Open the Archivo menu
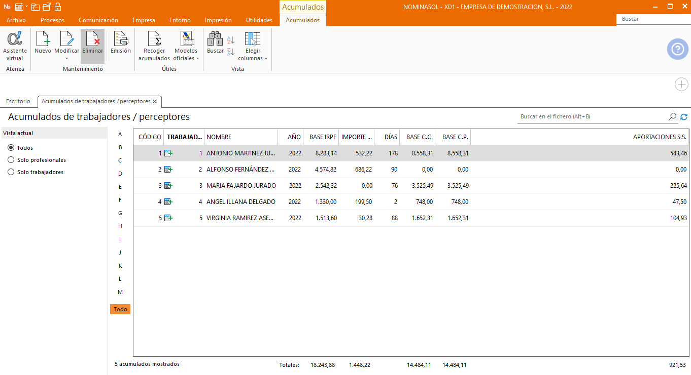Image resolution: width=691 pixels, height=375 pixels. tap(16, 20)
